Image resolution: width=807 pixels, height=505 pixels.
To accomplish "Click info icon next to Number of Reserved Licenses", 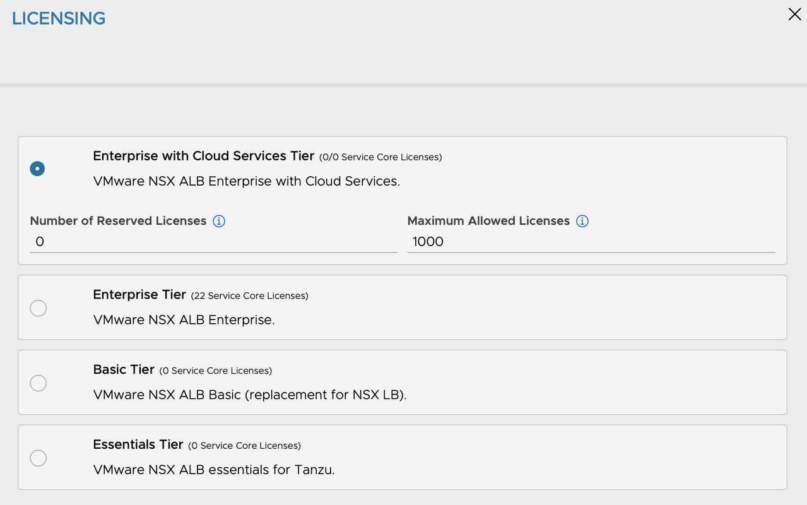I will (x=219, y=221).
